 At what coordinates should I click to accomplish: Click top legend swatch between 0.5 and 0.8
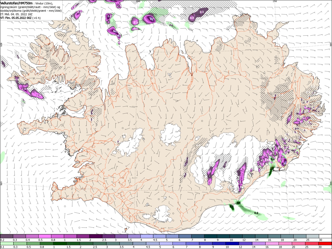coord(45,236)
